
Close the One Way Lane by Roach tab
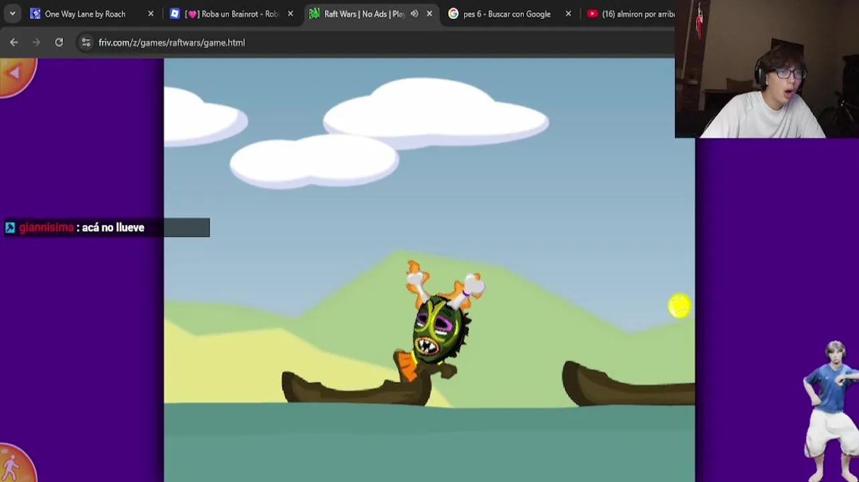click(151, 13)
